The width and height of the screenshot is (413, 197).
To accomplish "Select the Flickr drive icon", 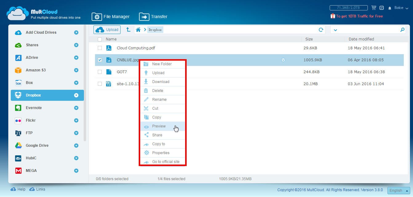I will click(x=18, y=121).
